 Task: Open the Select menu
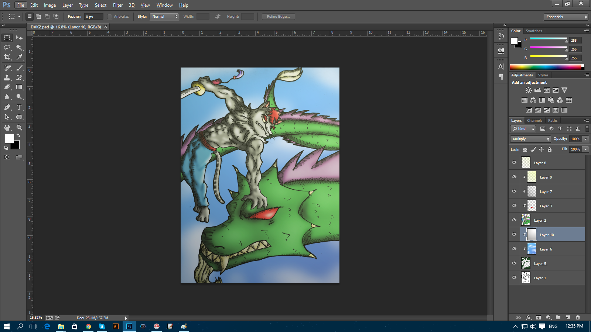point(100,5)
